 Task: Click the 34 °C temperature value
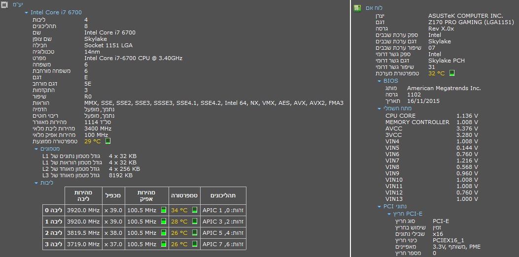click(179, 210)
